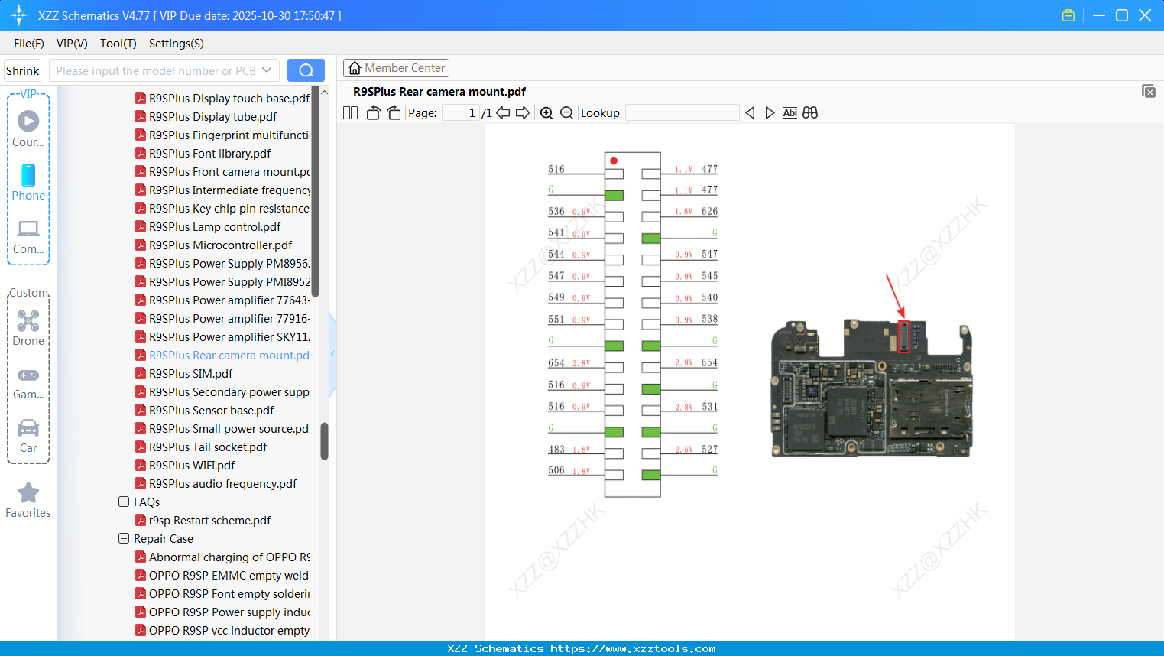
Task: Click the zoom out magnifier icon
Action: 566,113
